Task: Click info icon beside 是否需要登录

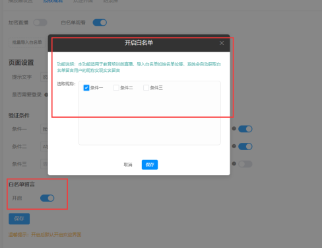Action: (x=46, y=95)
